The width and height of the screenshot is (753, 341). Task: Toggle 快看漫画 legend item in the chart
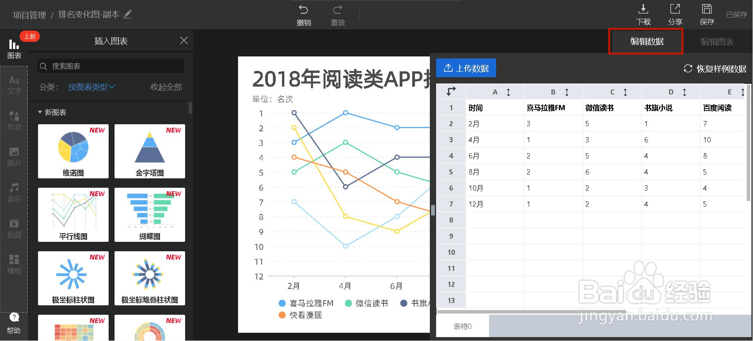point(300,315)
